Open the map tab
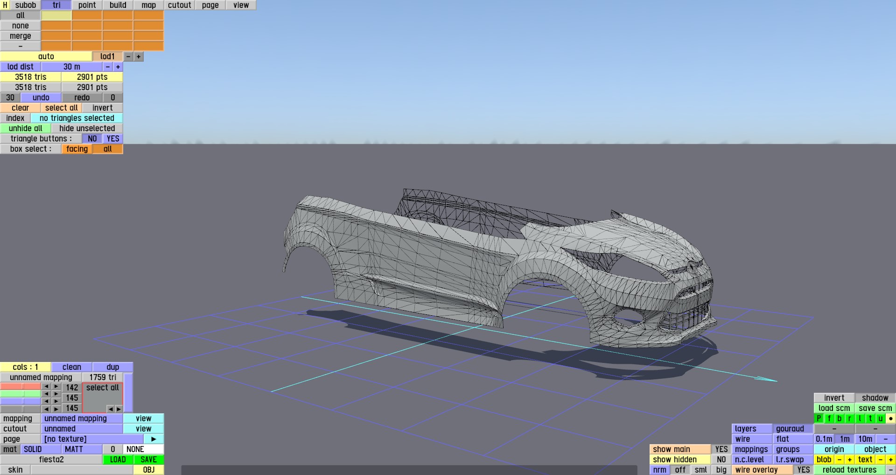Viewport: 896px width, 475px height. [149, 5]
